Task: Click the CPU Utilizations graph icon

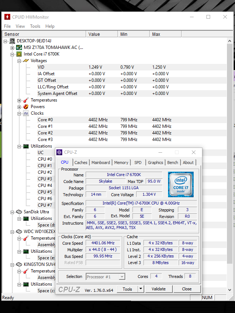Action: [26, 146]
